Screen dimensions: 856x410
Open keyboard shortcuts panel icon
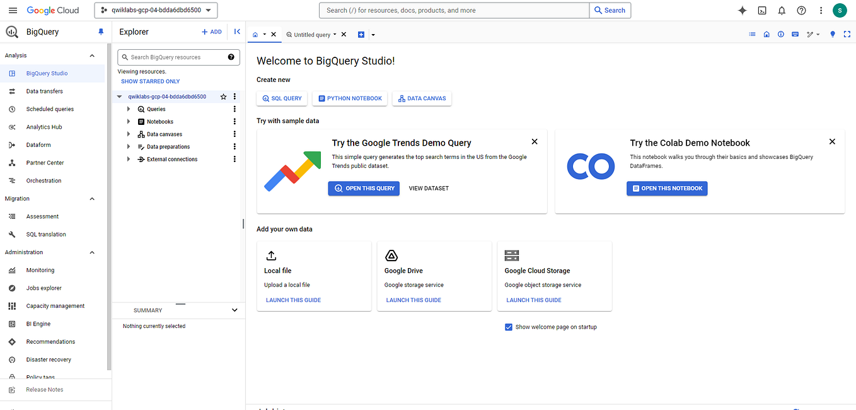click(795, 34)
